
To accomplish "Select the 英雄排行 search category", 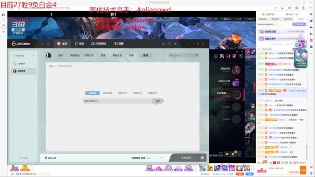I will point(137,93).
